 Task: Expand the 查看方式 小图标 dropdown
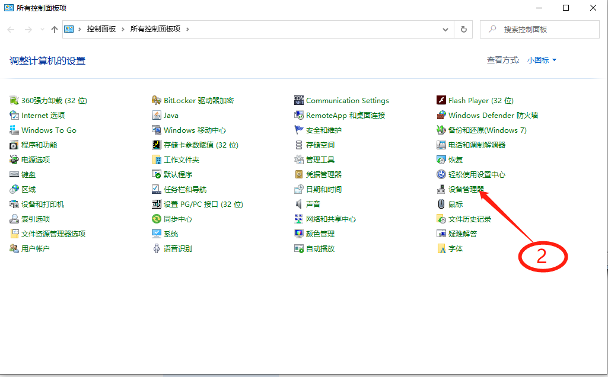542,60
